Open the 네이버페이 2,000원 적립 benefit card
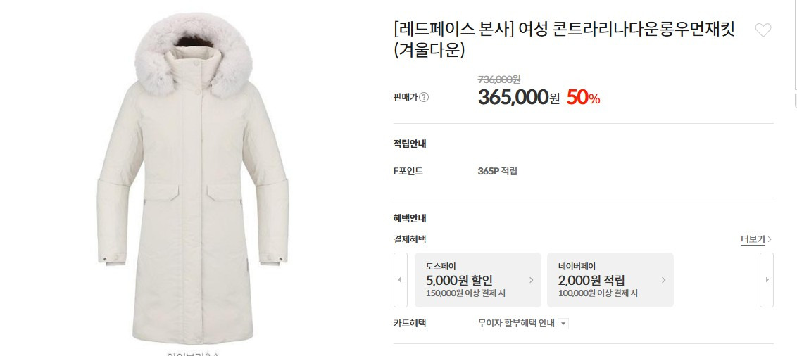797x356 pixels. [x=610, y=280]
